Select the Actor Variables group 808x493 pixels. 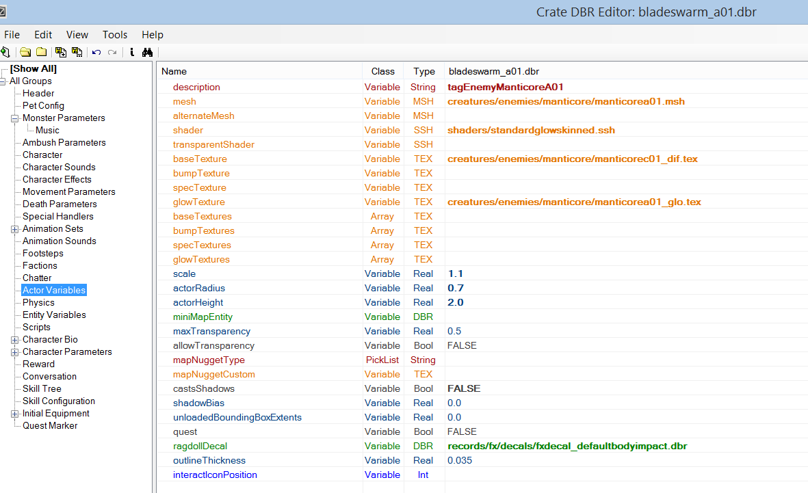(53, 291)
